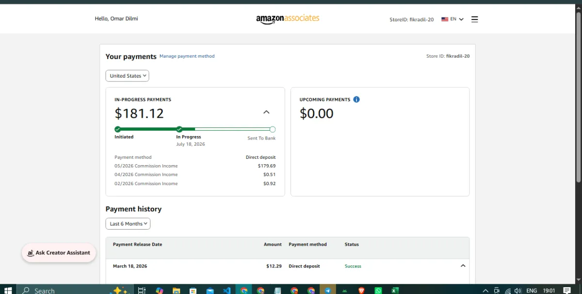This screenshot has height=294, width=582.
Task: Click the 19:01 taskbar clock
Action: [549, 291]
